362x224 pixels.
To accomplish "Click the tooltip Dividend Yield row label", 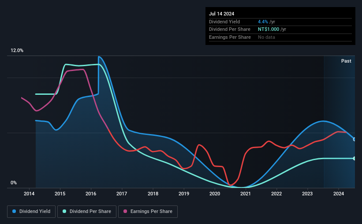I will pos(224,22).
